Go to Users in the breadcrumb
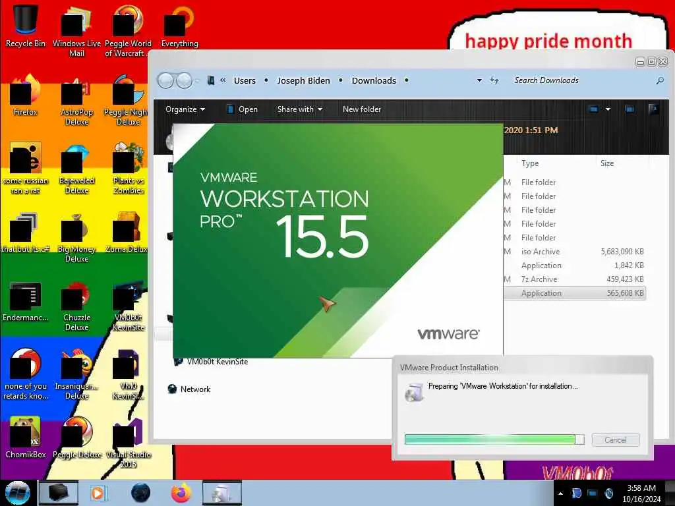Viewport: 675px width, 506px height. click(x=245, y=80)
